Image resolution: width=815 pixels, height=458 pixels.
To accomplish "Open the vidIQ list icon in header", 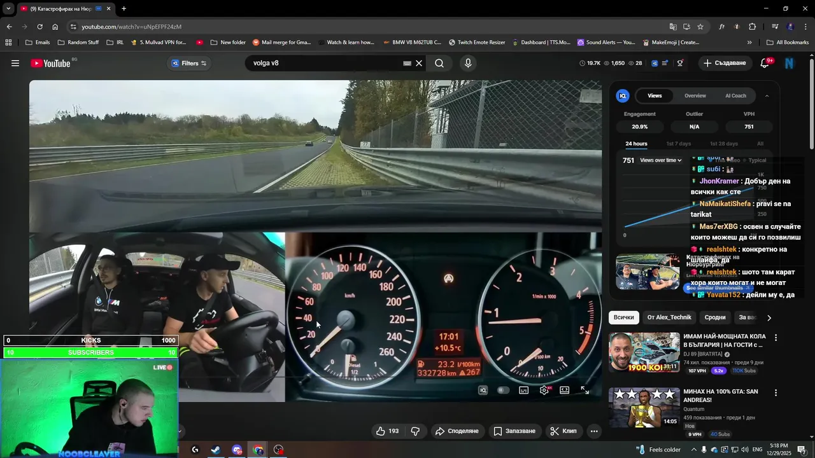I will pyautogui.click(x=665, y=63).
